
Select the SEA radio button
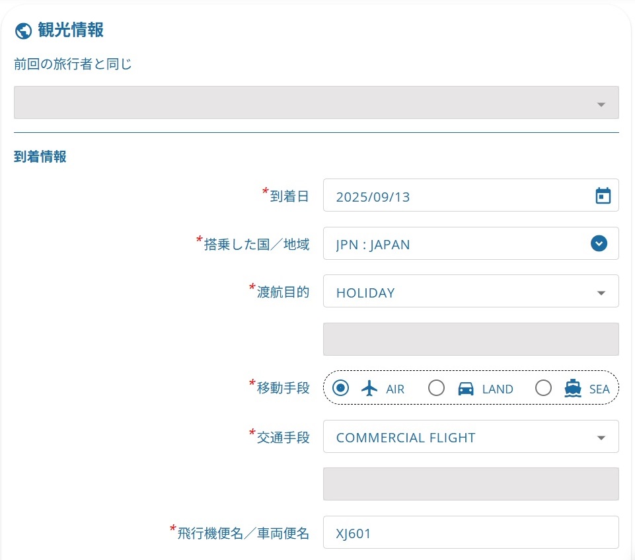543,389
